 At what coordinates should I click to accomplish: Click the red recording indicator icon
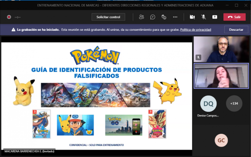(x=9, y=17)
